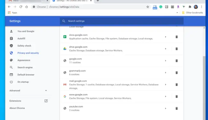Open Chrome three-dot menu

click(x=201, y=7)
